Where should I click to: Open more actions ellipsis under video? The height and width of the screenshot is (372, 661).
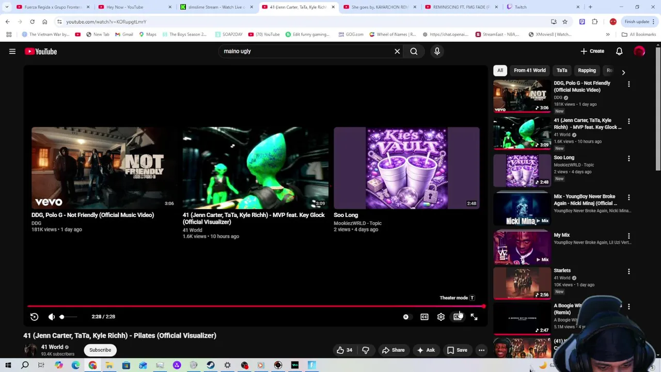point(481,350)
